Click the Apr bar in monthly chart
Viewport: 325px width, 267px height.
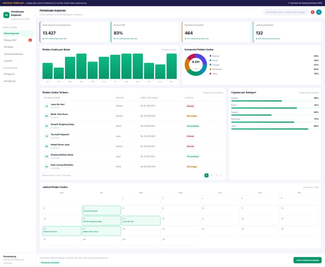(81, 66)
